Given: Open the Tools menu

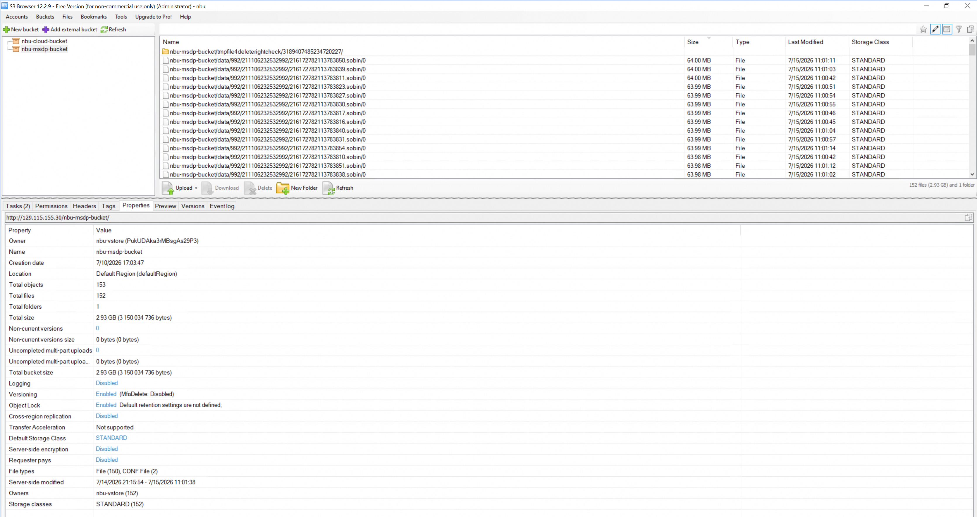Looking at the screenshot, I should pyautogui.click(x=121, y=17).
